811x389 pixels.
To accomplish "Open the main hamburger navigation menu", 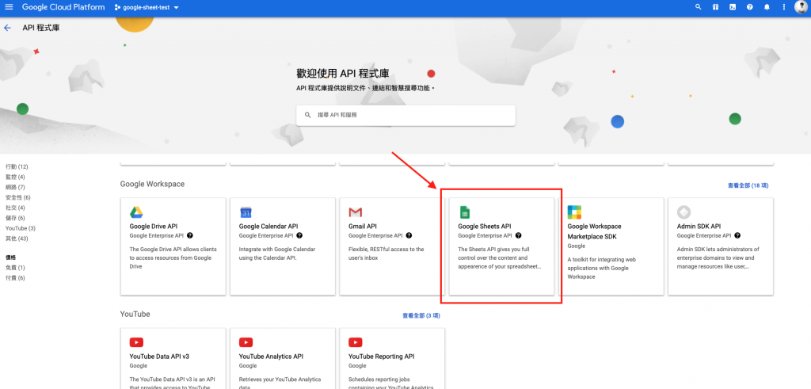I will [9, 7].
